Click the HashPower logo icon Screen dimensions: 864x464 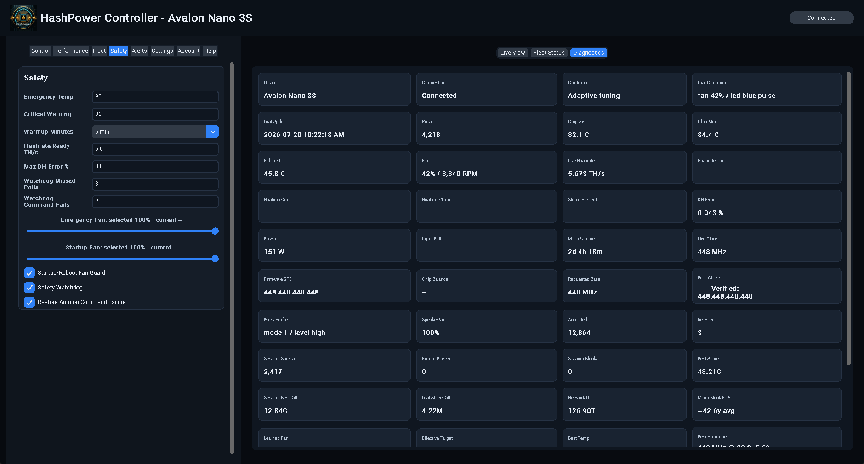[x=23, y=18]
